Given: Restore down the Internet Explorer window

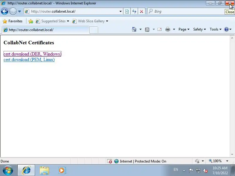Looking at the screenshot, I should click(220, 3).
